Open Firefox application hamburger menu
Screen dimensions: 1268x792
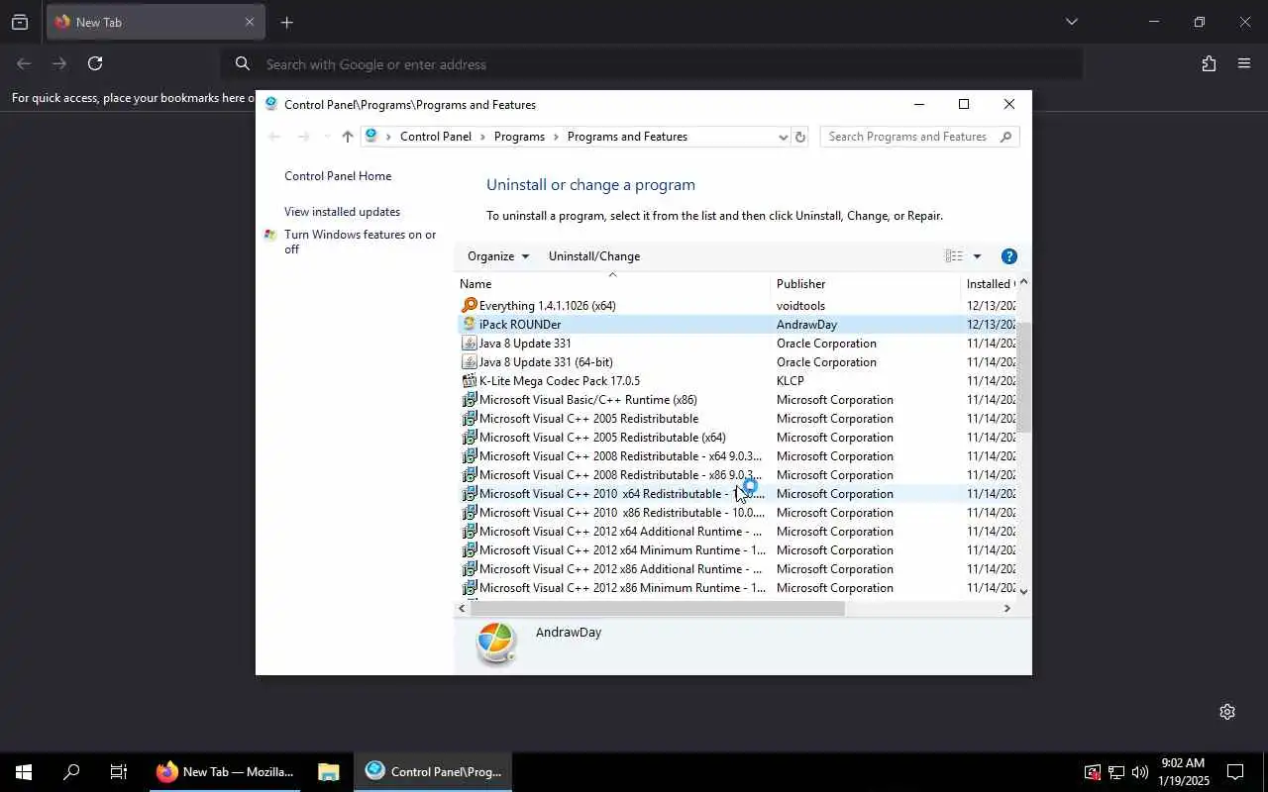tap(1244, 63)
